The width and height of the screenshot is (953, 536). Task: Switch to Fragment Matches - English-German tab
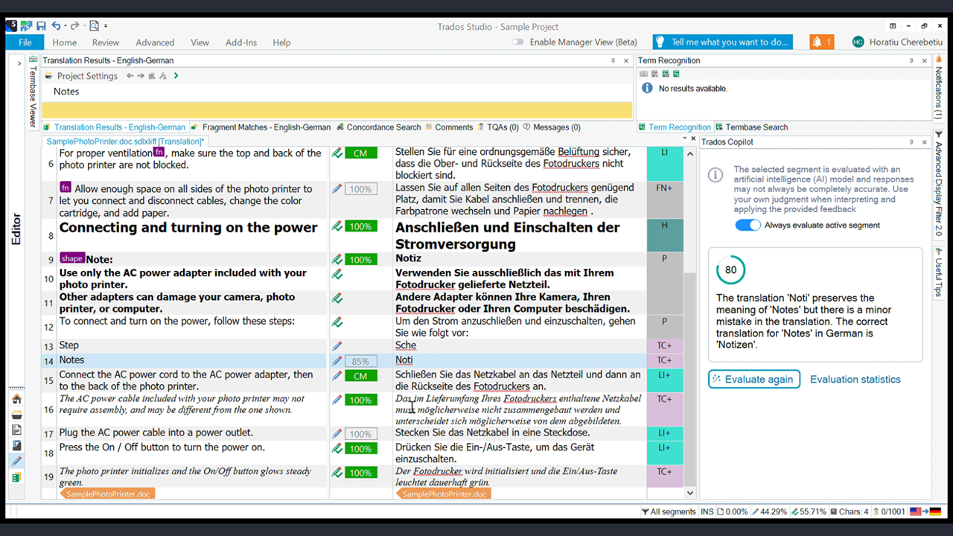click(261, 127)
